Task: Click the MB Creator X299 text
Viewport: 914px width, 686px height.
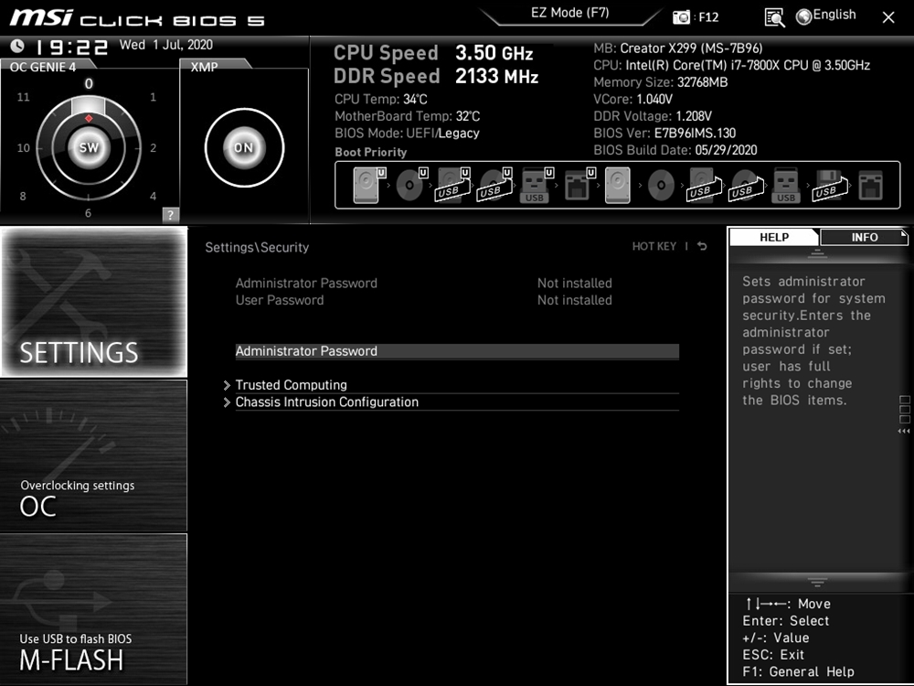Action: pyautogui.click(x=678, y=48)
